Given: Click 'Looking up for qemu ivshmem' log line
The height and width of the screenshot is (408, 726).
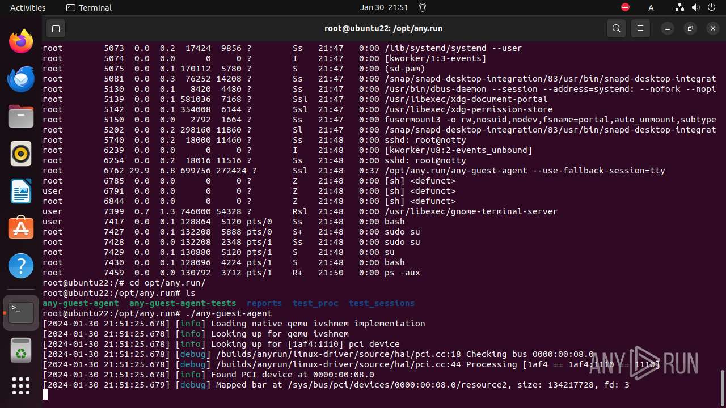Looking at the screenshot, I should point(280,334).
